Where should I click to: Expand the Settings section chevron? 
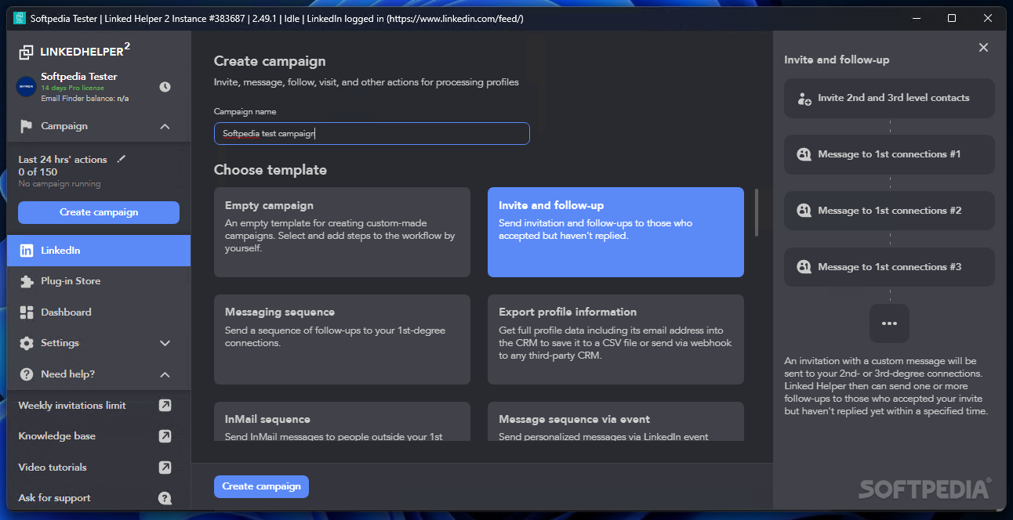(165, 343)
